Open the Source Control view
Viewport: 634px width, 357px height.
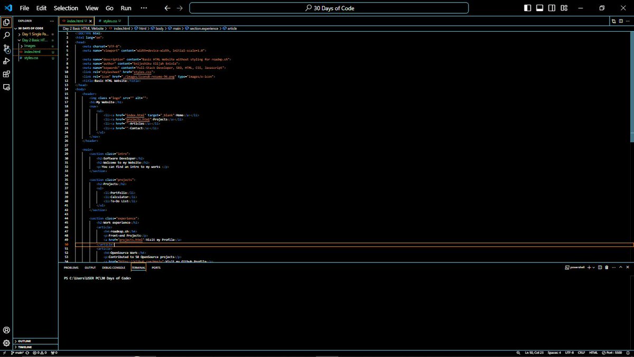click(x=6, y=48)
